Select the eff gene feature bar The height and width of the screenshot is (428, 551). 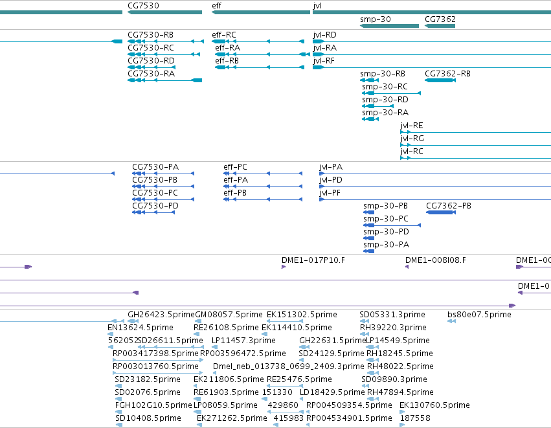click(x=261, y=12)
